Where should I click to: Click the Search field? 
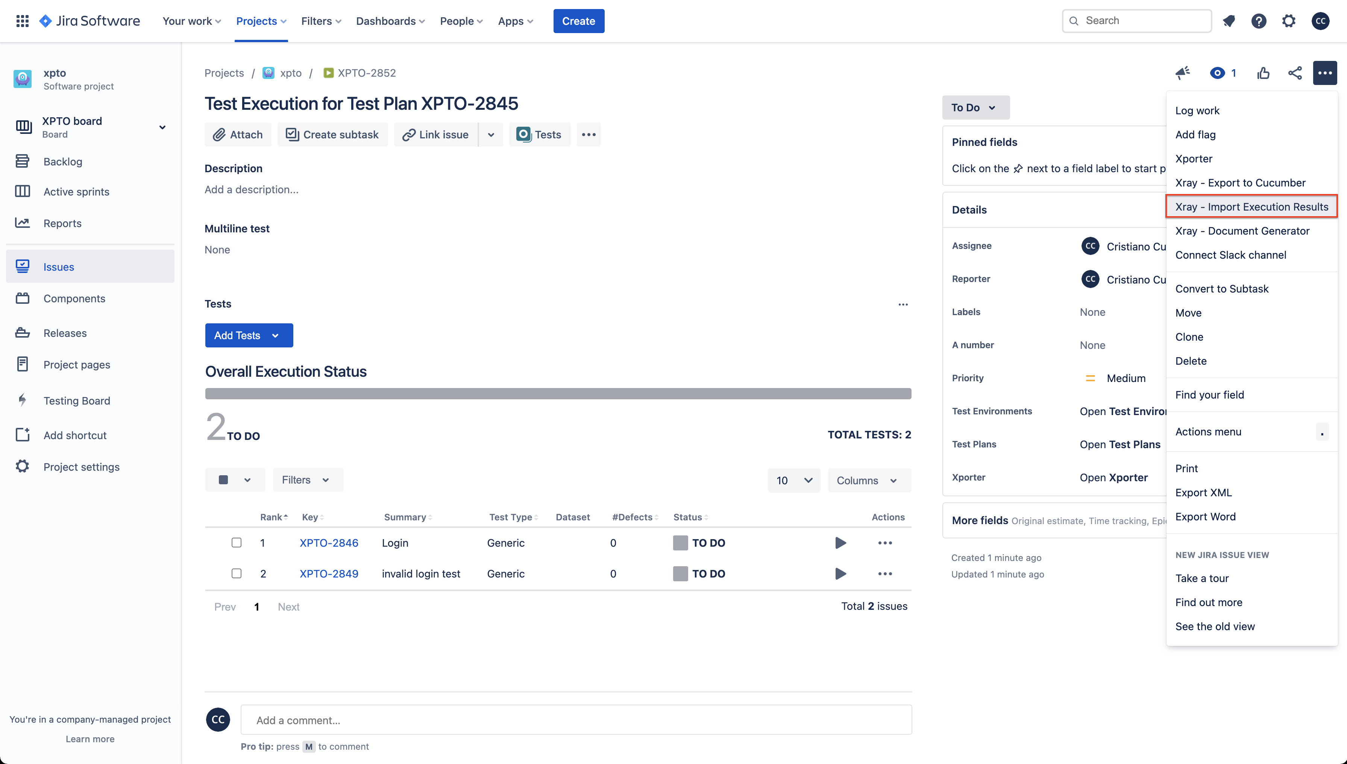[1136, 21]
